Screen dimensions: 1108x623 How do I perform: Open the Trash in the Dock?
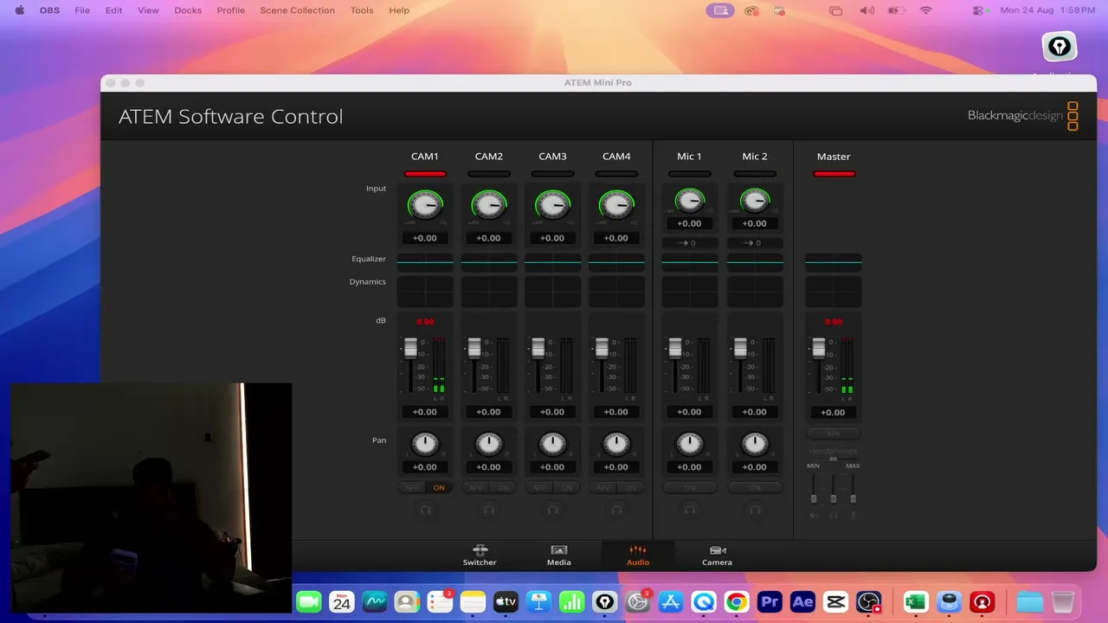pyautogui.click(x=1063, y=601)
